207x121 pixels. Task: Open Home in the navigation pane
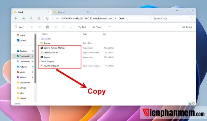click(x=21, y=35)
